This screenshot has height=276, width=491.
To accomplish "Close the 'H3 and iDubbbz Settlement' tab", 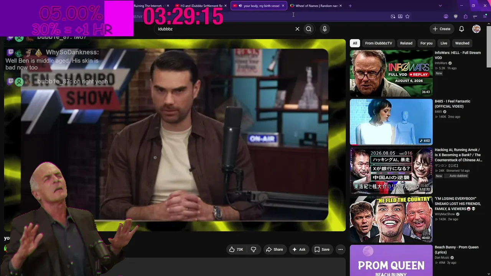I will (226, 6).
